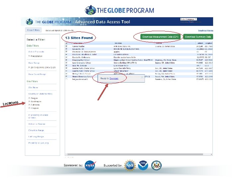Expand the Date Range filter

34,63
